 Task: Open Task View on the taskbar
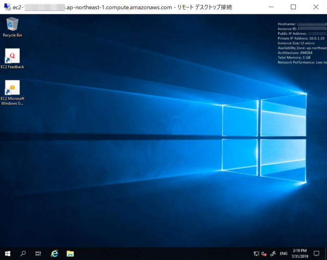[38, 253]
